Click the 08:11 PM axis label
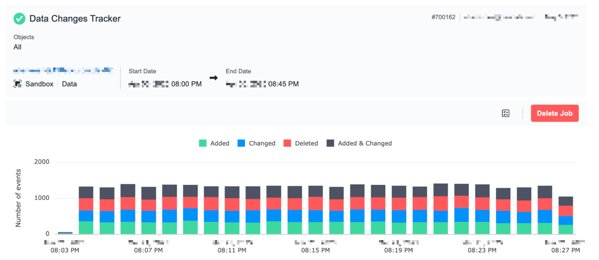The width and height of the screenshot is (599, 260). (232, 250)
